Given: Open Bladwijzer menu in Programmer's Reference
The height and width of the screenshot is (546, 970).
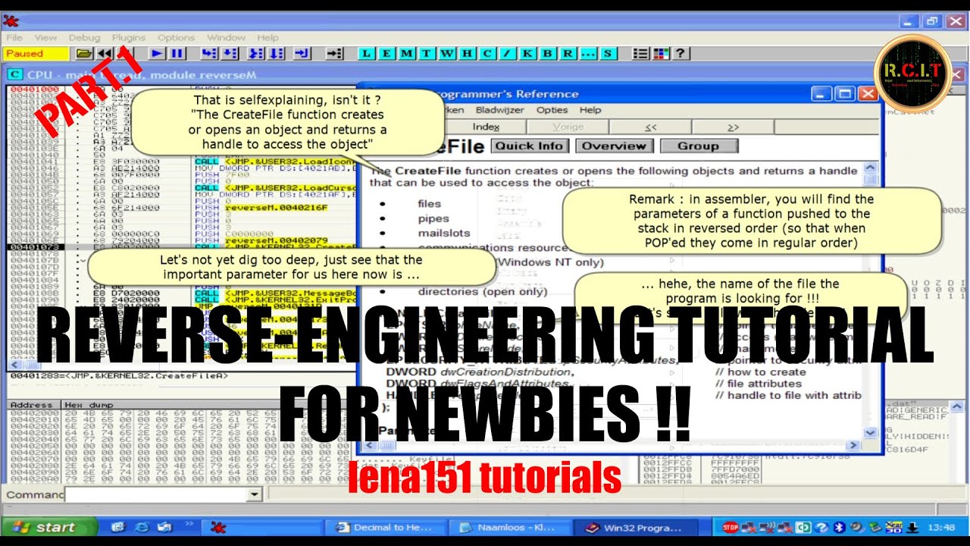Looking at the screenshot, I should pyautogui.click(x=499, y=110).
